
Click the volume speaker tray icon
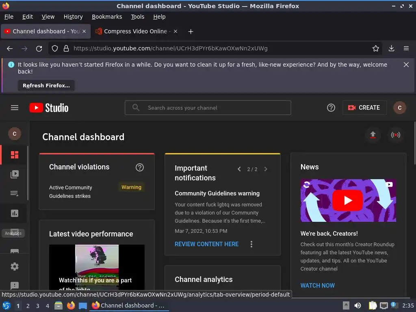357,305
